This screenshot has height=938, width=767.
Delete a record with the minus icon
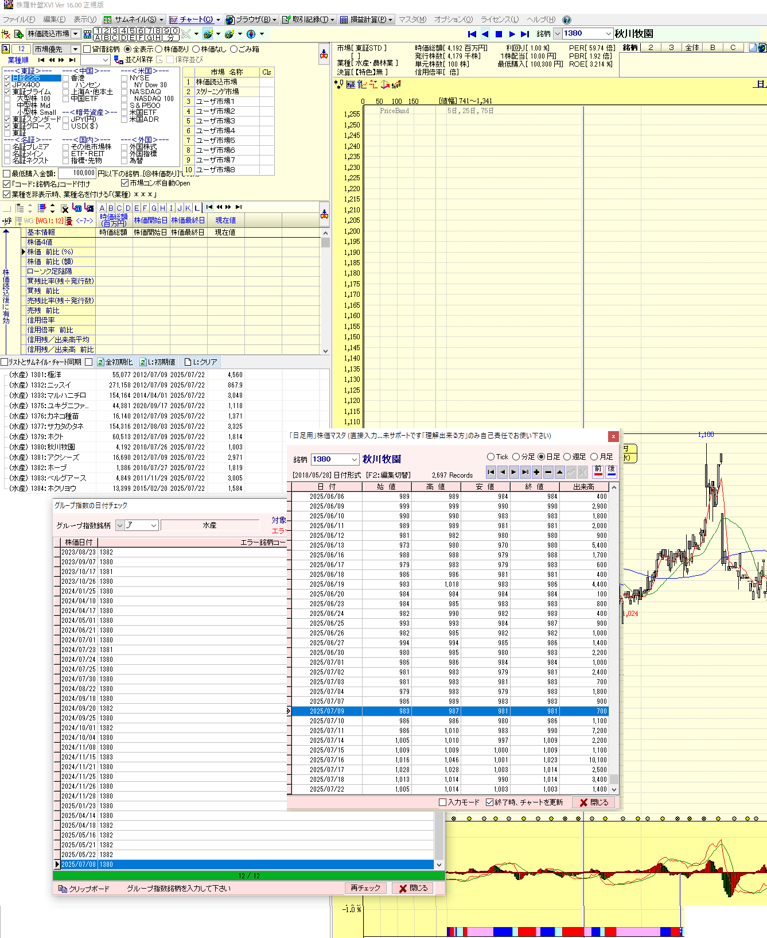548,472
